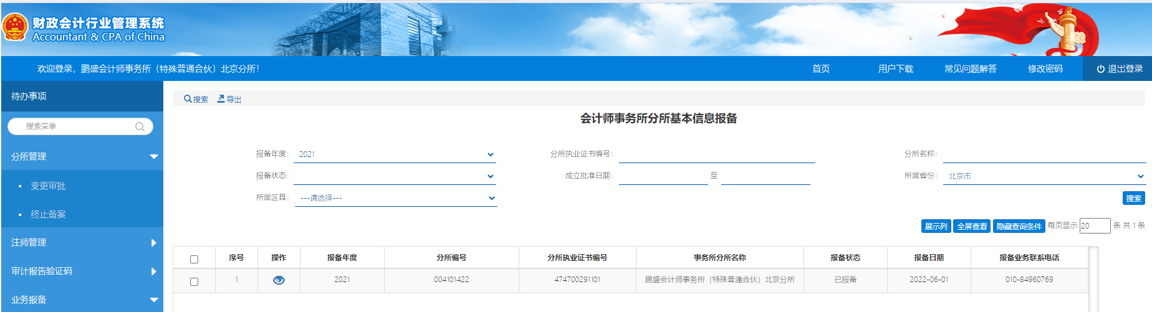
Task: Open the 所属省份 dropdown showing 北京市
Action: (x=1044, y=176)
